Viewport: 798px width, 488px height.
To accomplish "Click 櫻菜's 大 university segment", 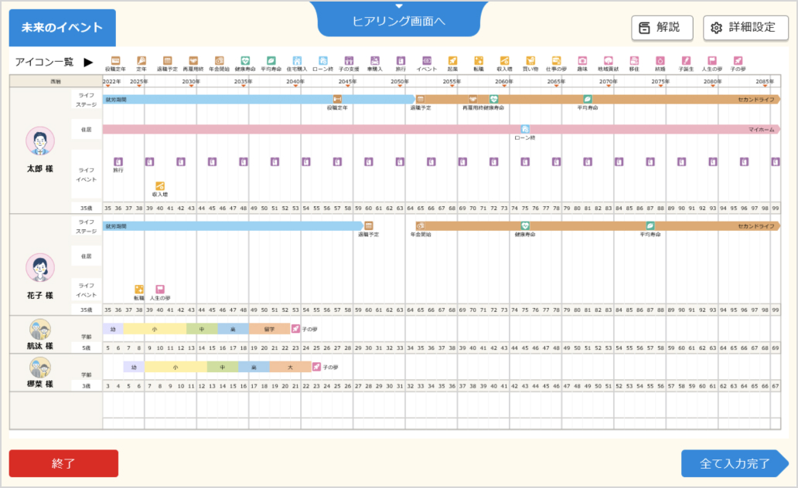I will tap(290, 367).
